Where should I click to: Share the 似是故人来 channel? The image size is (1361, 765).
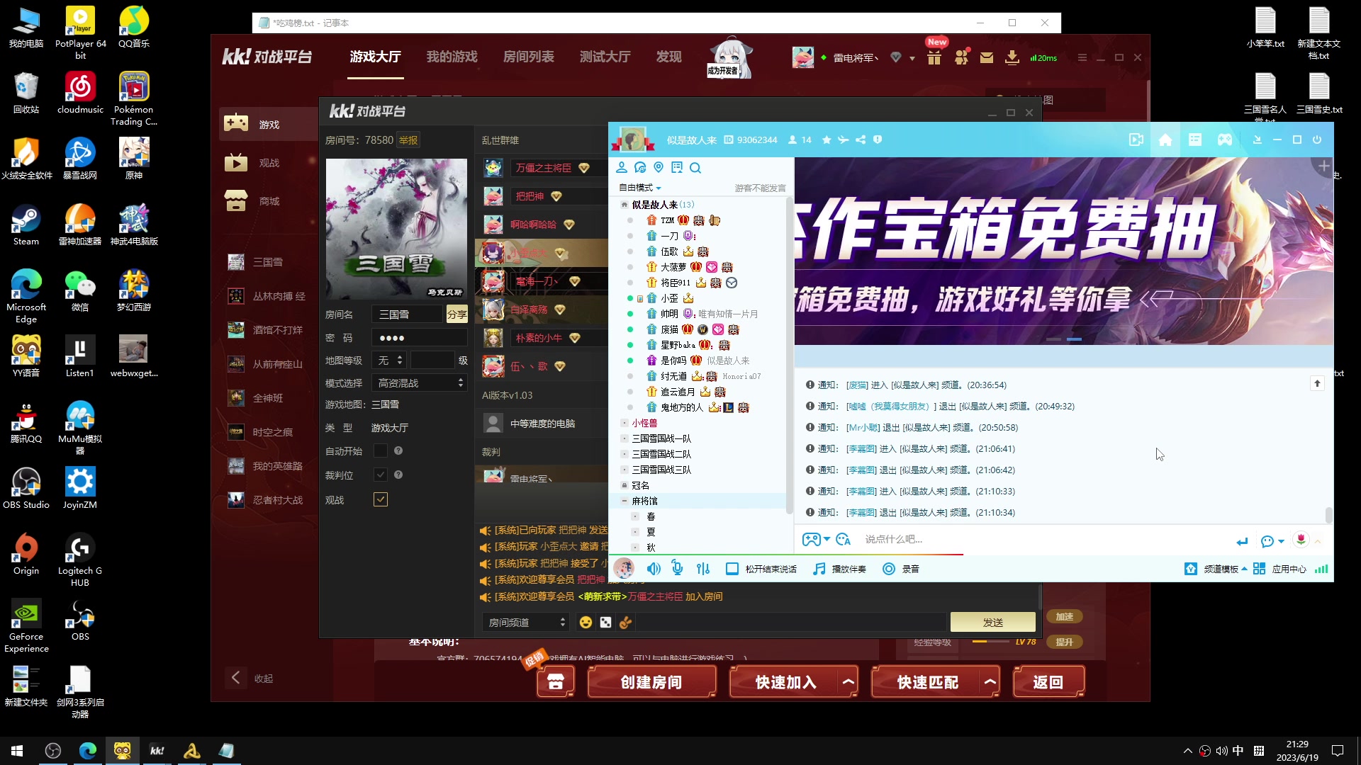pyautogui.click(x=860, y=140)
